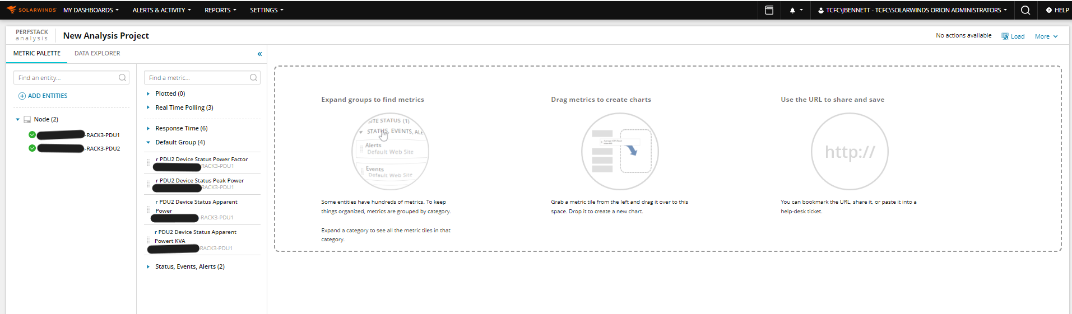Collapse the metric palette with double-chevron
The image size is (1072, 314).
pos(259,54)
